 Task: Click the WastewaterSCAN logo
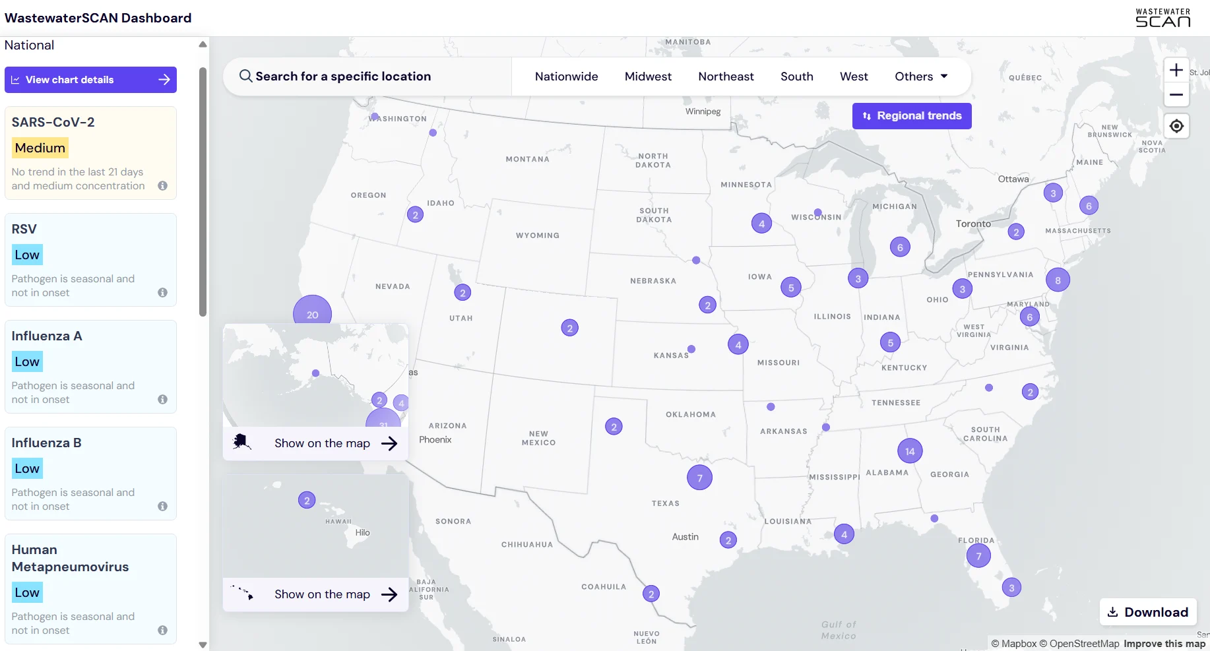1162,18
